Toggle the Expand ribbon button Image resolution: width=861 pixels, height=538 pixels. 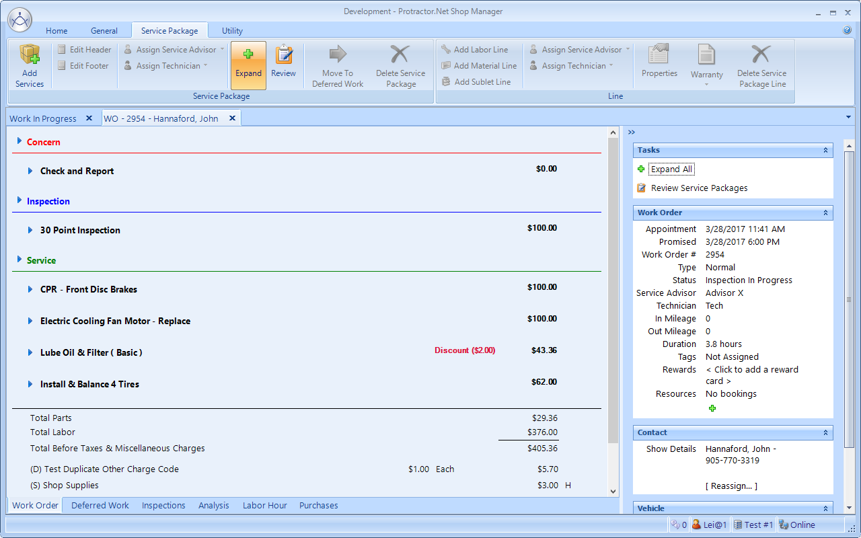click(248, 66)
